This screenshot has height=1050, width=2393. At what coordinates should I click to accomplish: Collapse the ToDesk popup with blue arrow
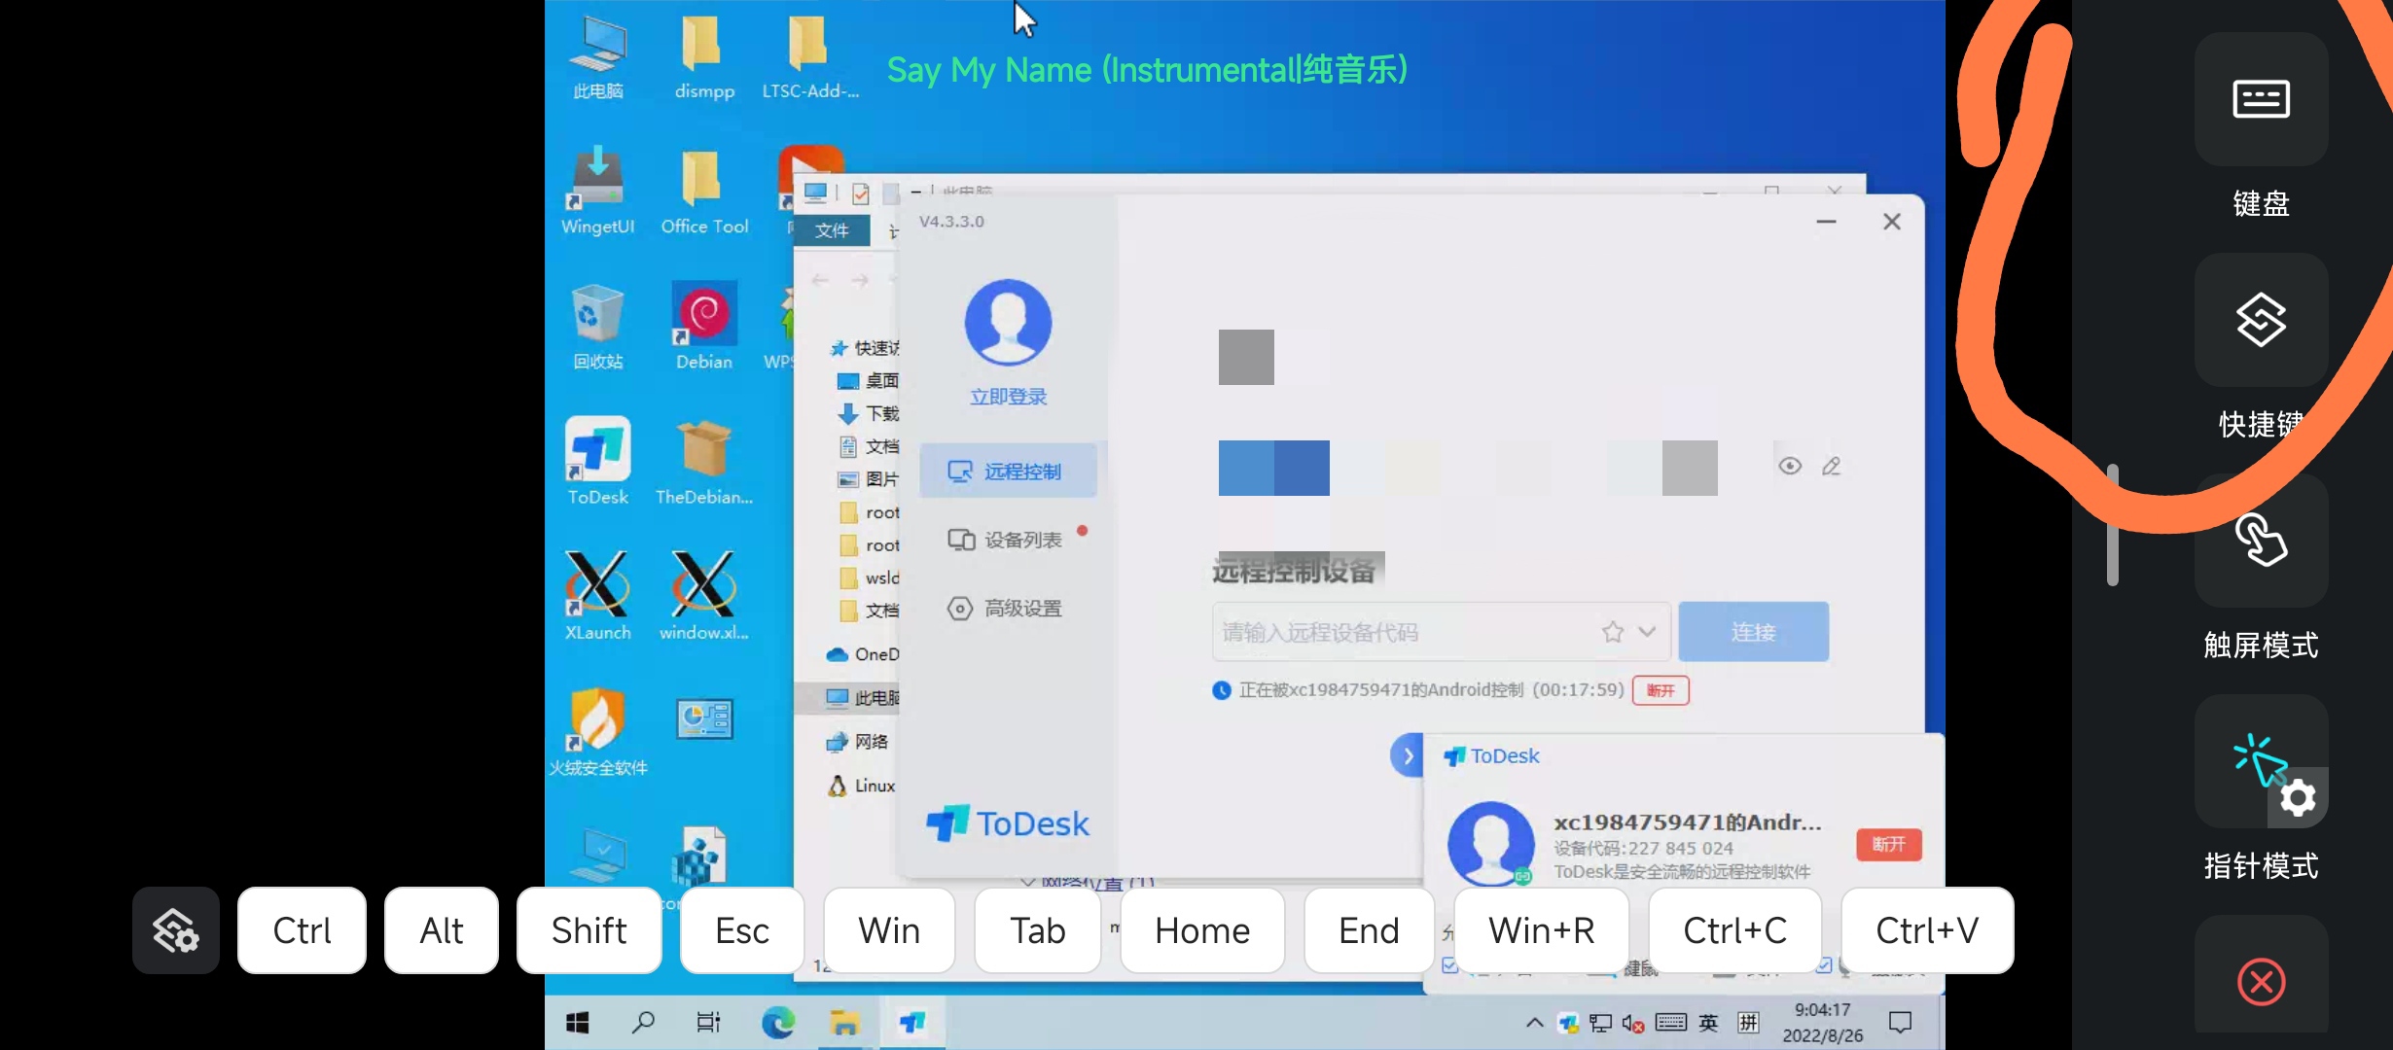(x=1408, y=755)
